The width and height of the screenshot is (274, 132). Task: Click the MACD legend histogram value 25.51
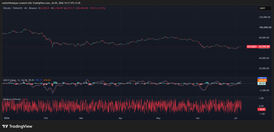click(31, 80)
